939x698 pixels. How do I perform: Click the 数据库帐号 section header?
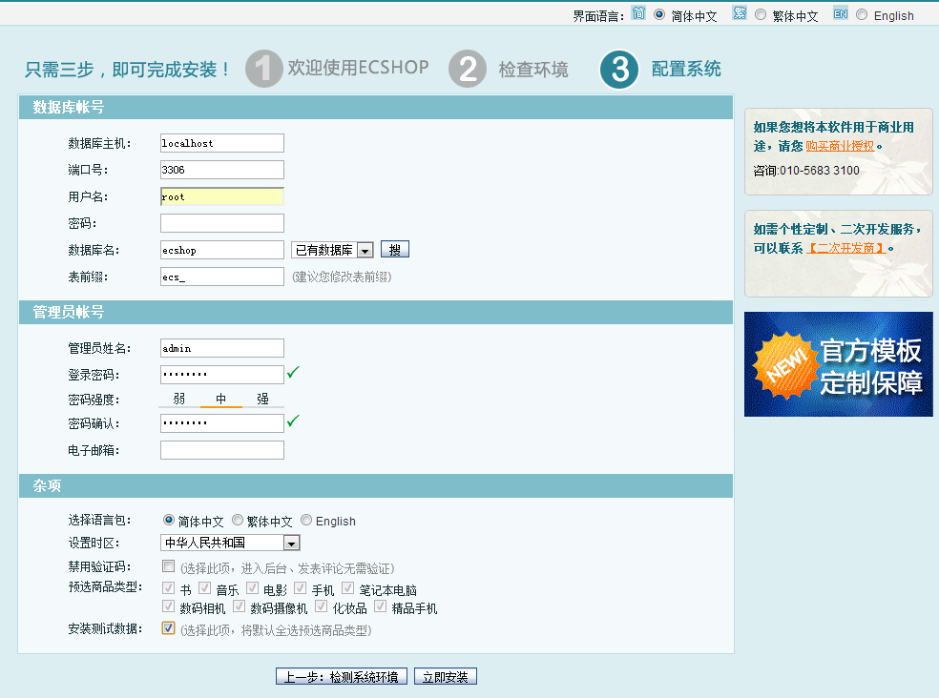(x=376, y=107)
